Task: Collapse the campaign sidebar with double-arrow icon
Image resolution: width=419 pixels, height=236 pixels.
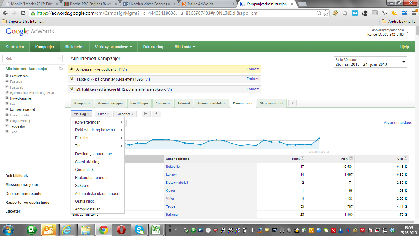Action: coord(61,68)
